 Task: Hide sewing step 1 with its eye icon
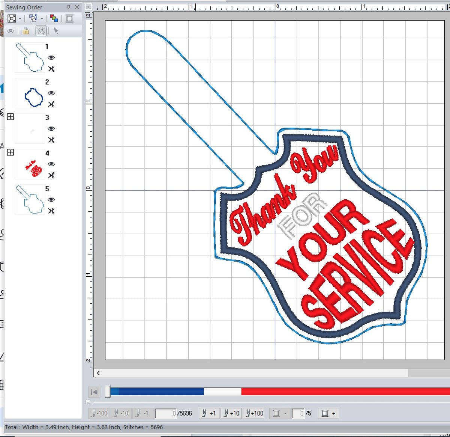click(51, 57)
